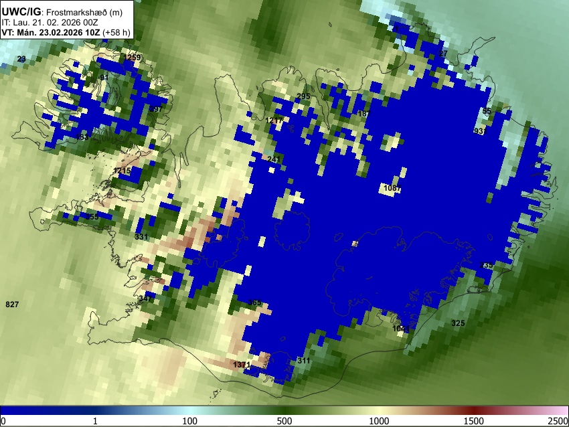569x427 pixels.
Task: Click the map value "1215"
Action: [x=122, y=171]
